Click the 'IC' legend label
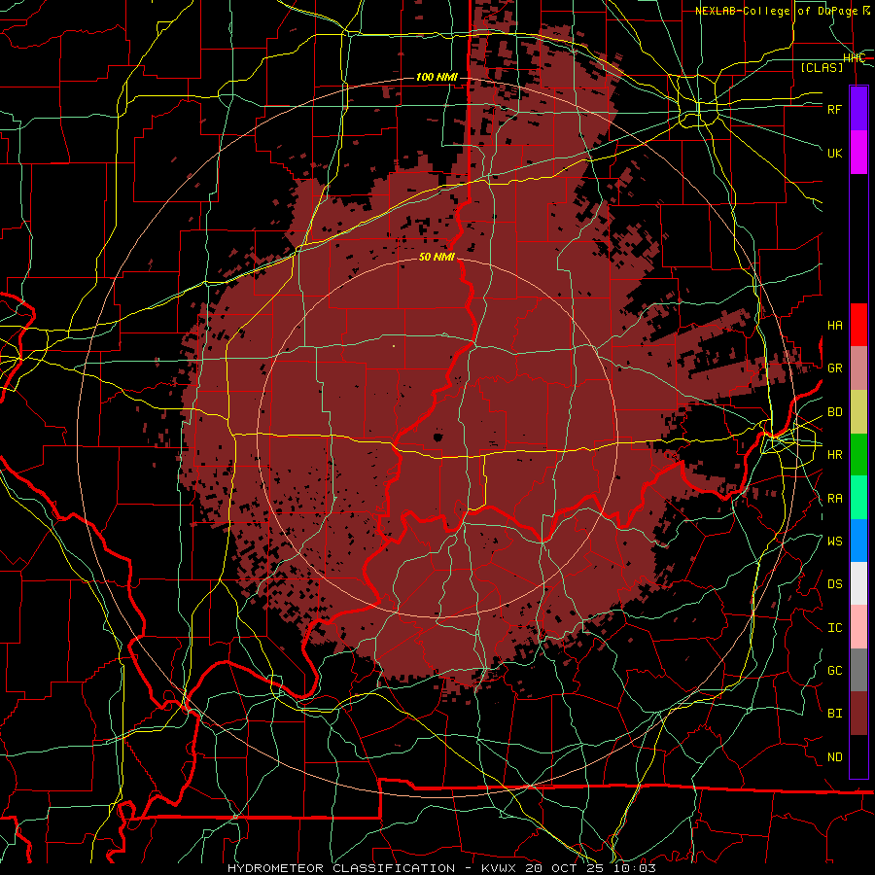 834,628
